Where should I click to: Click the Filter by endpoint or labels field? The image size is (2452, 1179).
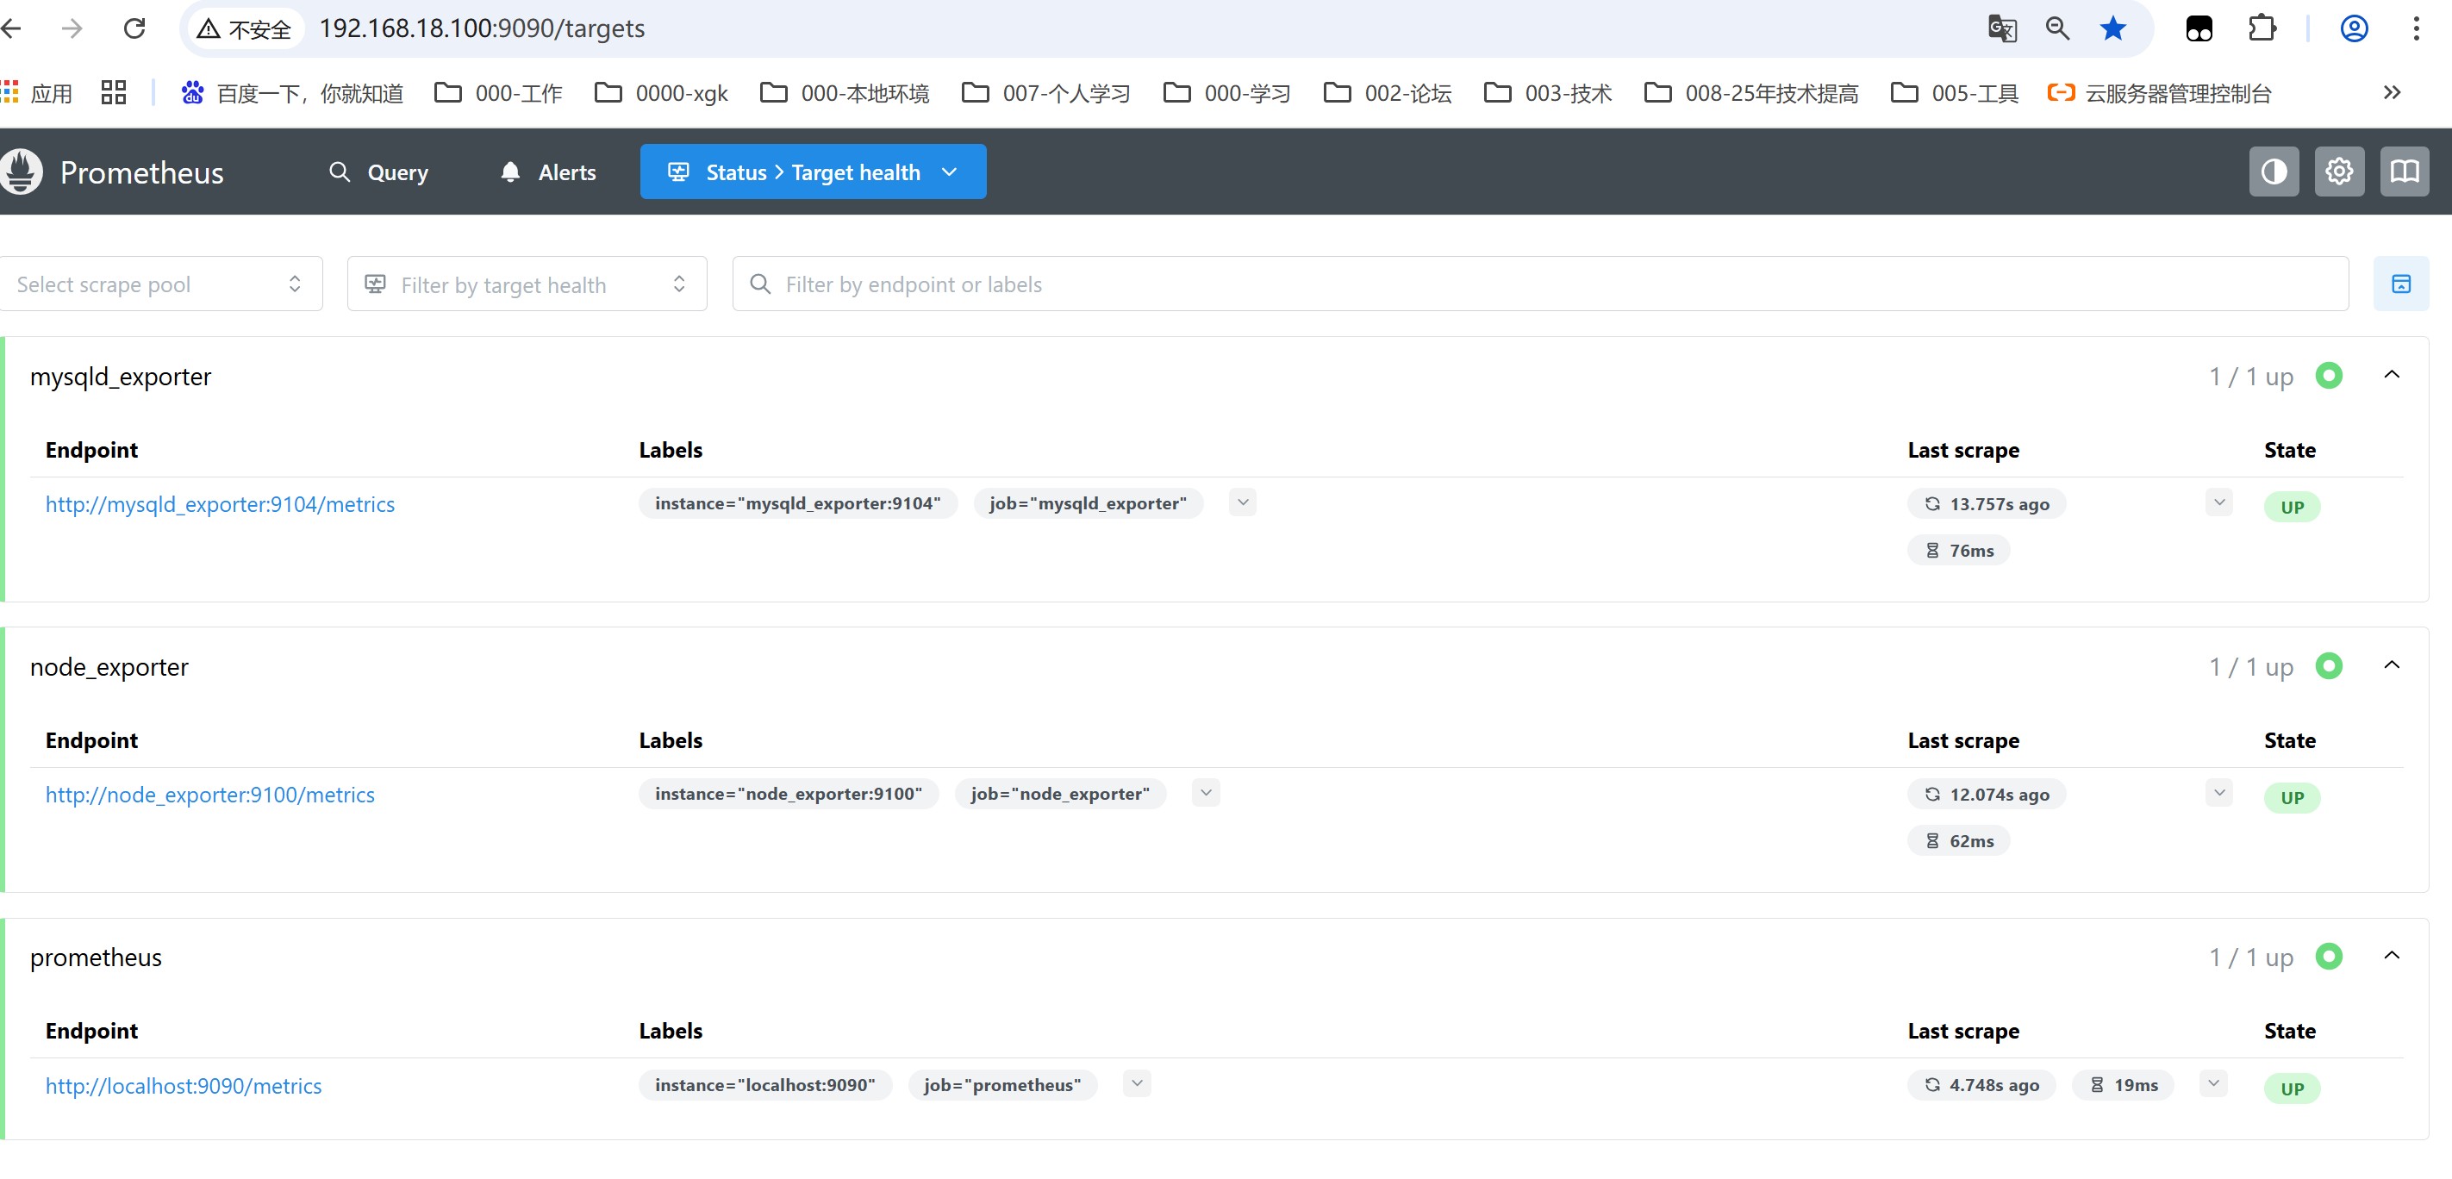(x=1539, y=284)
